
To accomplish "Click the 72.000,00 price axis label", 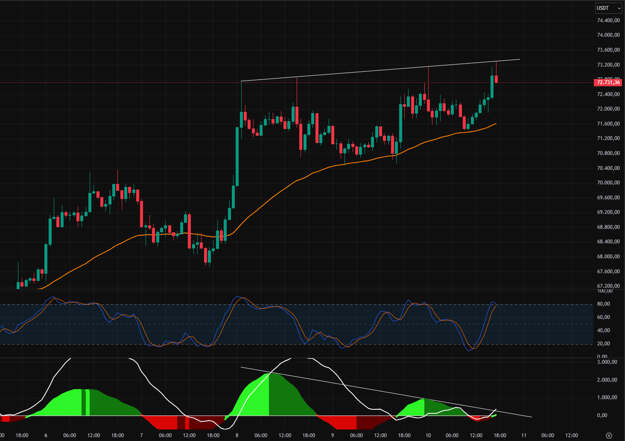I will [x=608, y=109].
